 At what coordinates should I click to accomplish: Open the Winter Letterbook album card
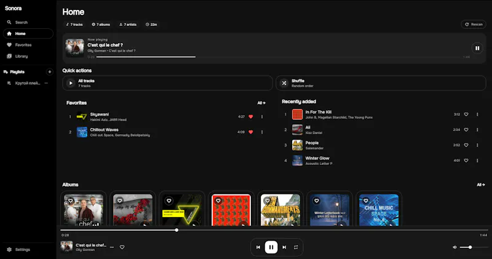point(330,210)
